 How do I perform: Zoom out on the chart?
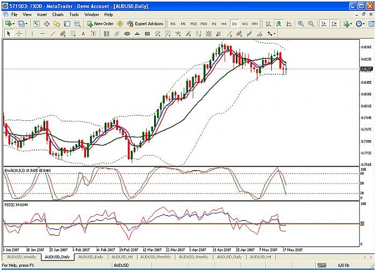coord(311,23)
